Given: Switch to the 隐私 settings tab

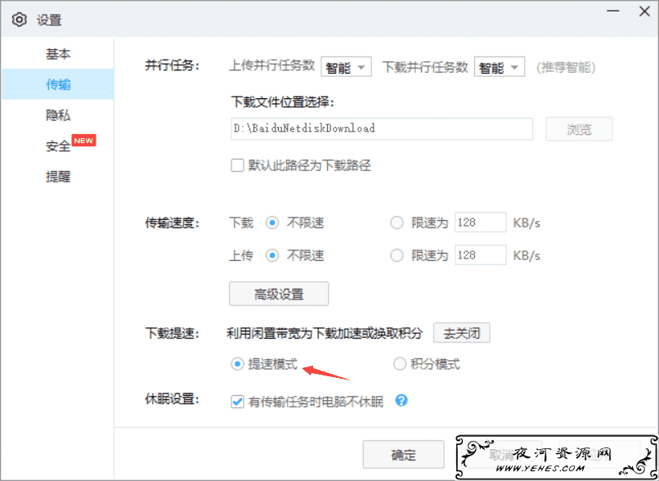Looking at the screenshot, I should pyautogui.click(x=58, y=115).
